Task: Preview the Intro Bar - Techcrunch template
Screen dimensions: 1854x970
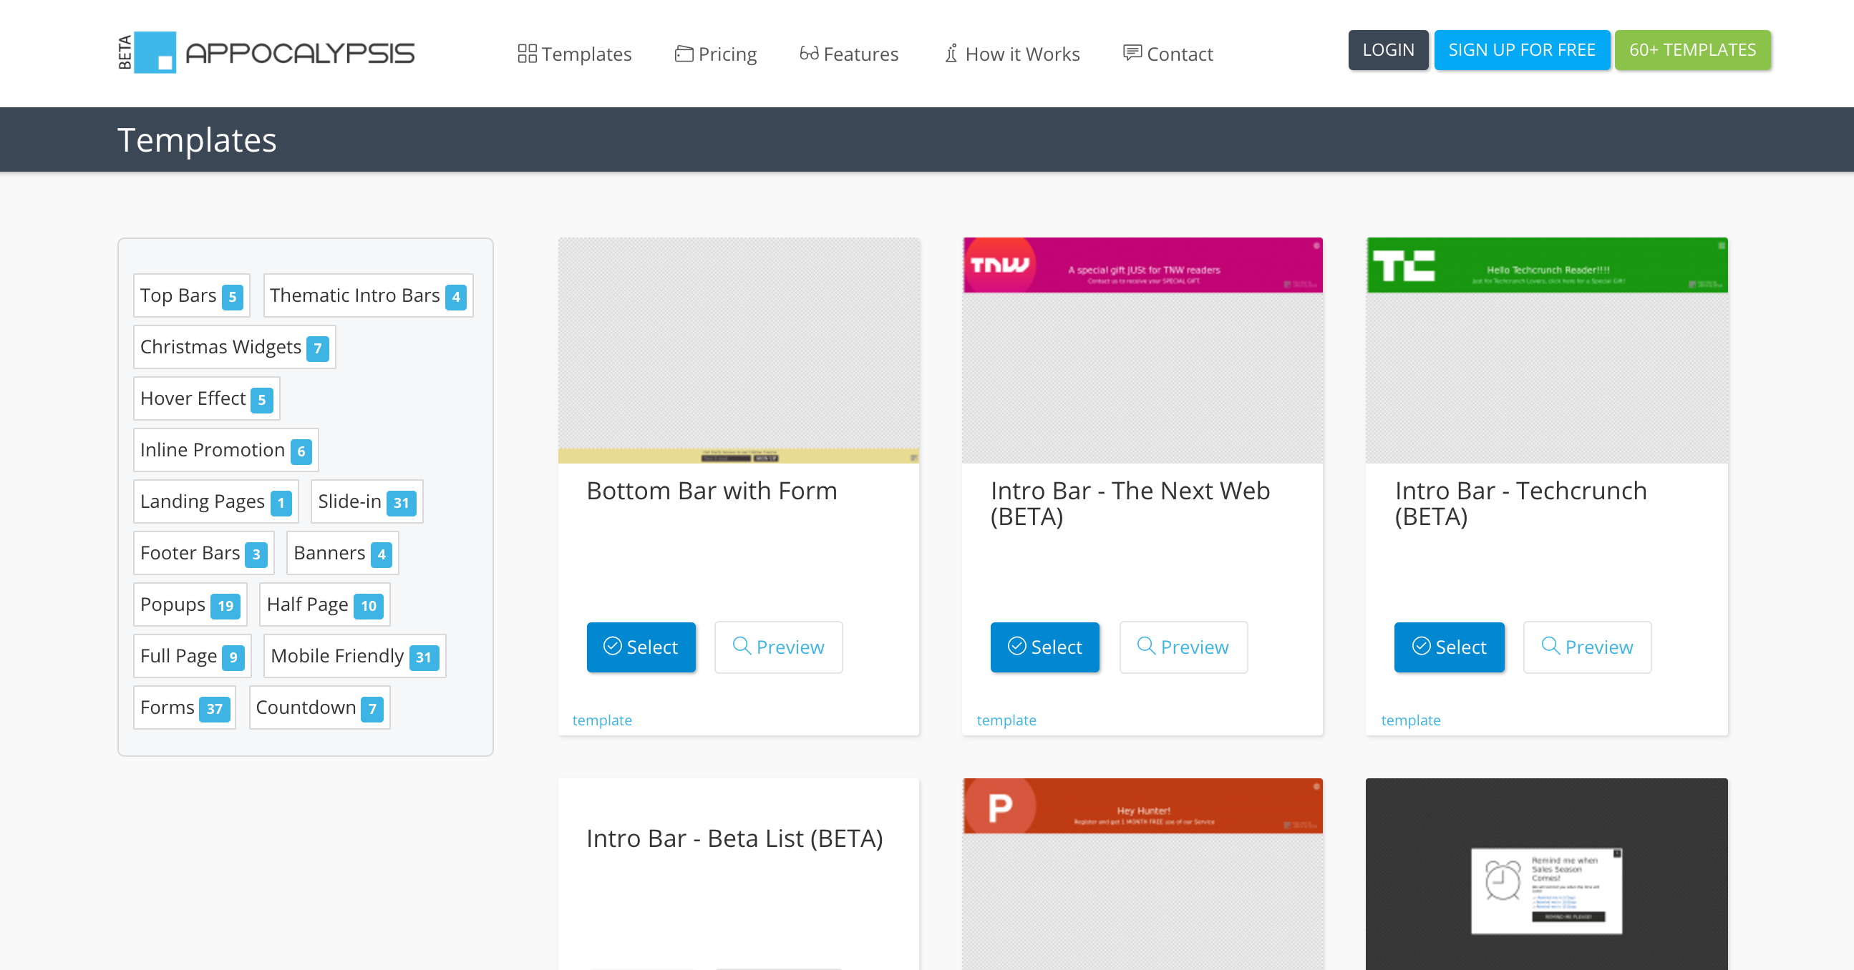Action: 1586,647
